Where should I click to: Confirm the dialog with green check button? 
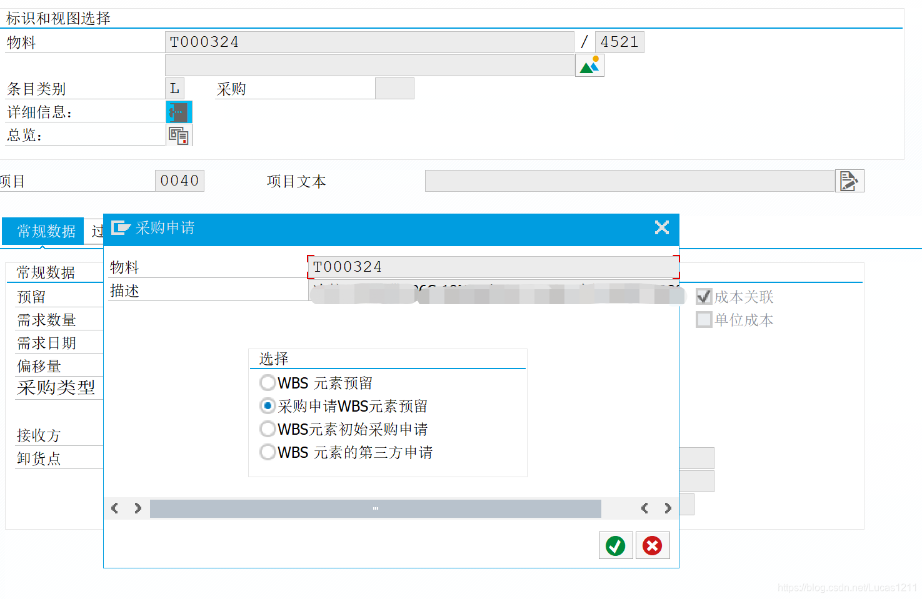pos(616,546)
